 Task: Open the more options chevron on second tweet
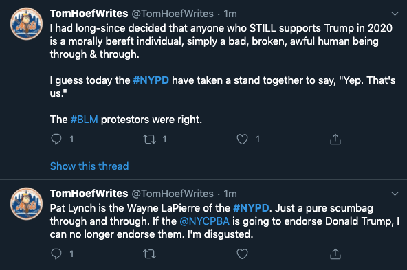[x=395, y=194]
